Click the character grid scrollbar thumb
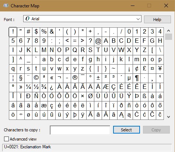This screenshot has width=175, height=152. (168, 37)
